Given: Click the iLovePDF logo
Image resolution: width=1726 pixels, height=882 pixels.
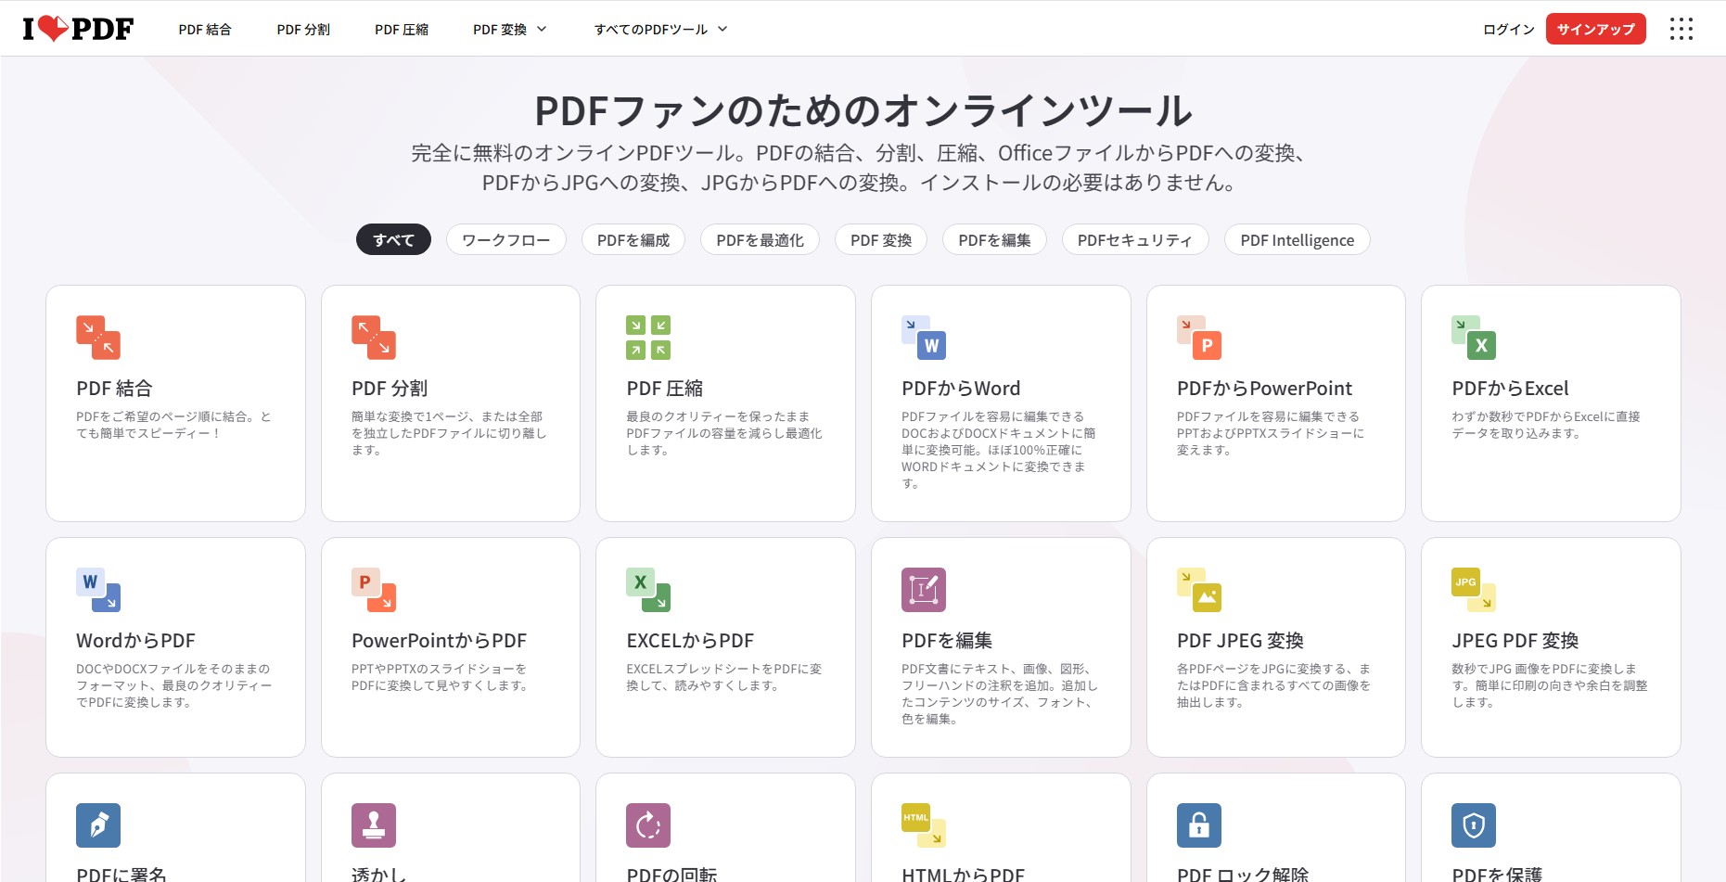Looking at the screenshot, I should click(78, 29).
